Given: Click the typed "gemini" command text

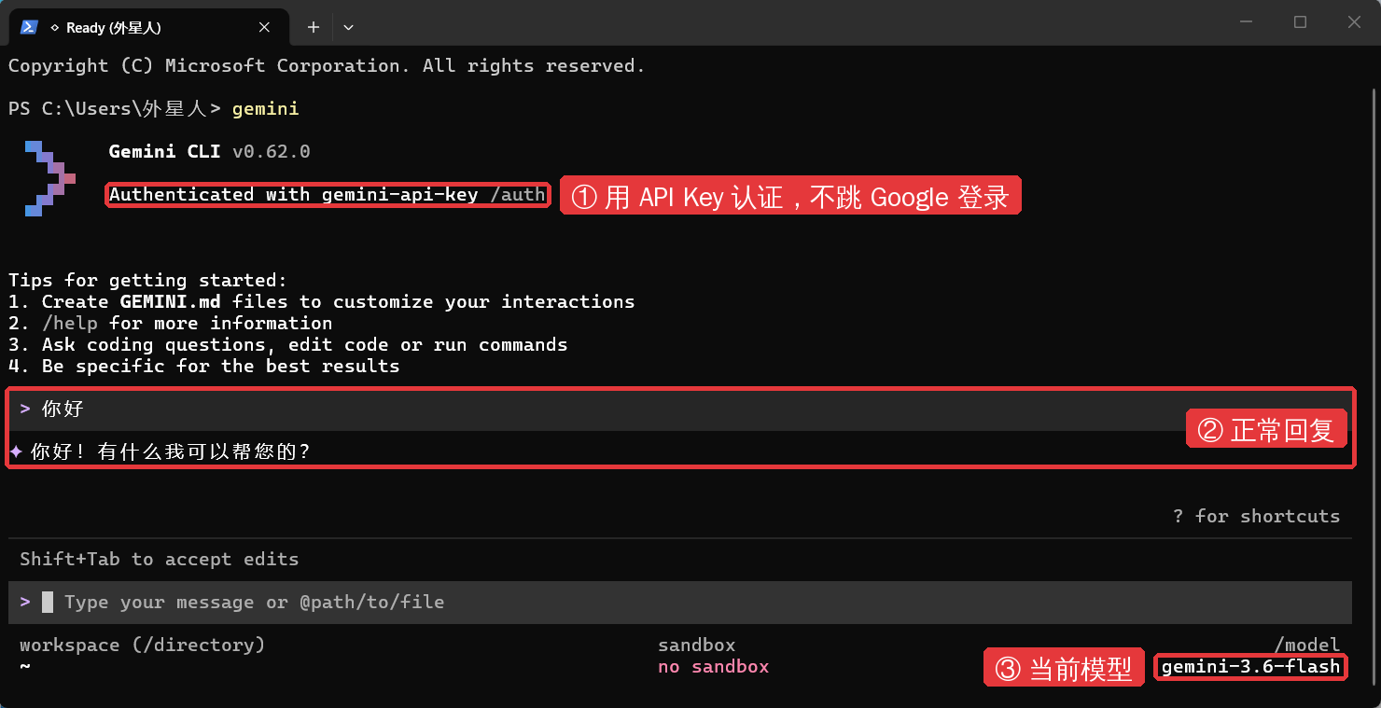Looking at the screenshot, I should point(265,109).
